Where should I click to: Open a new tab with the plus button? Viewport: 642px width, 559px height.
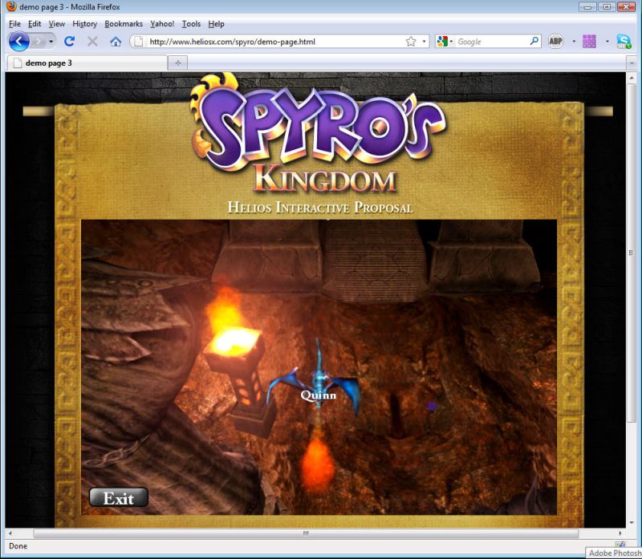178,63
